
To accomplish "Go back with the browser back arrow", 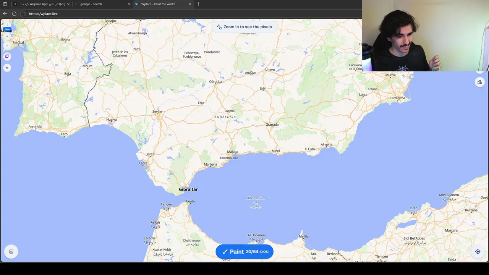I will tap(5, 14).
